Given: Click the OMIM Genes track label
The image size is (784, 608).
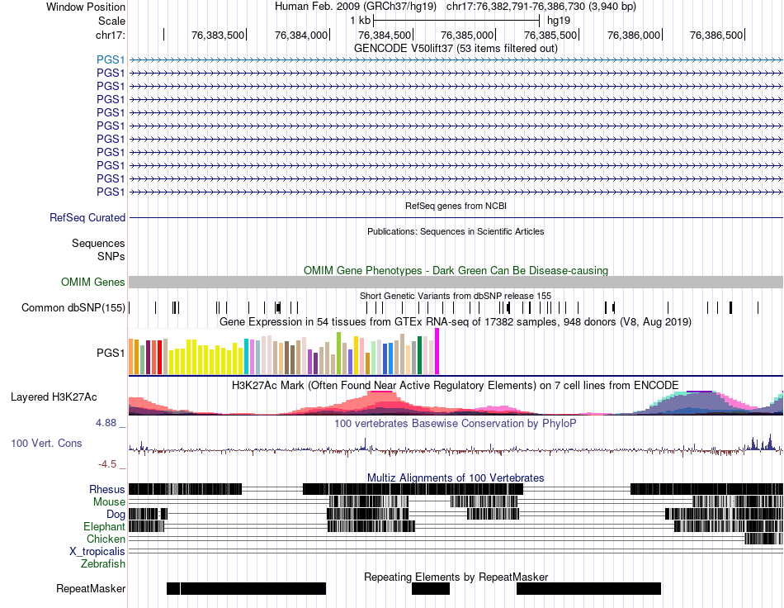Looking at the screenshot, I should coord(92,283).
